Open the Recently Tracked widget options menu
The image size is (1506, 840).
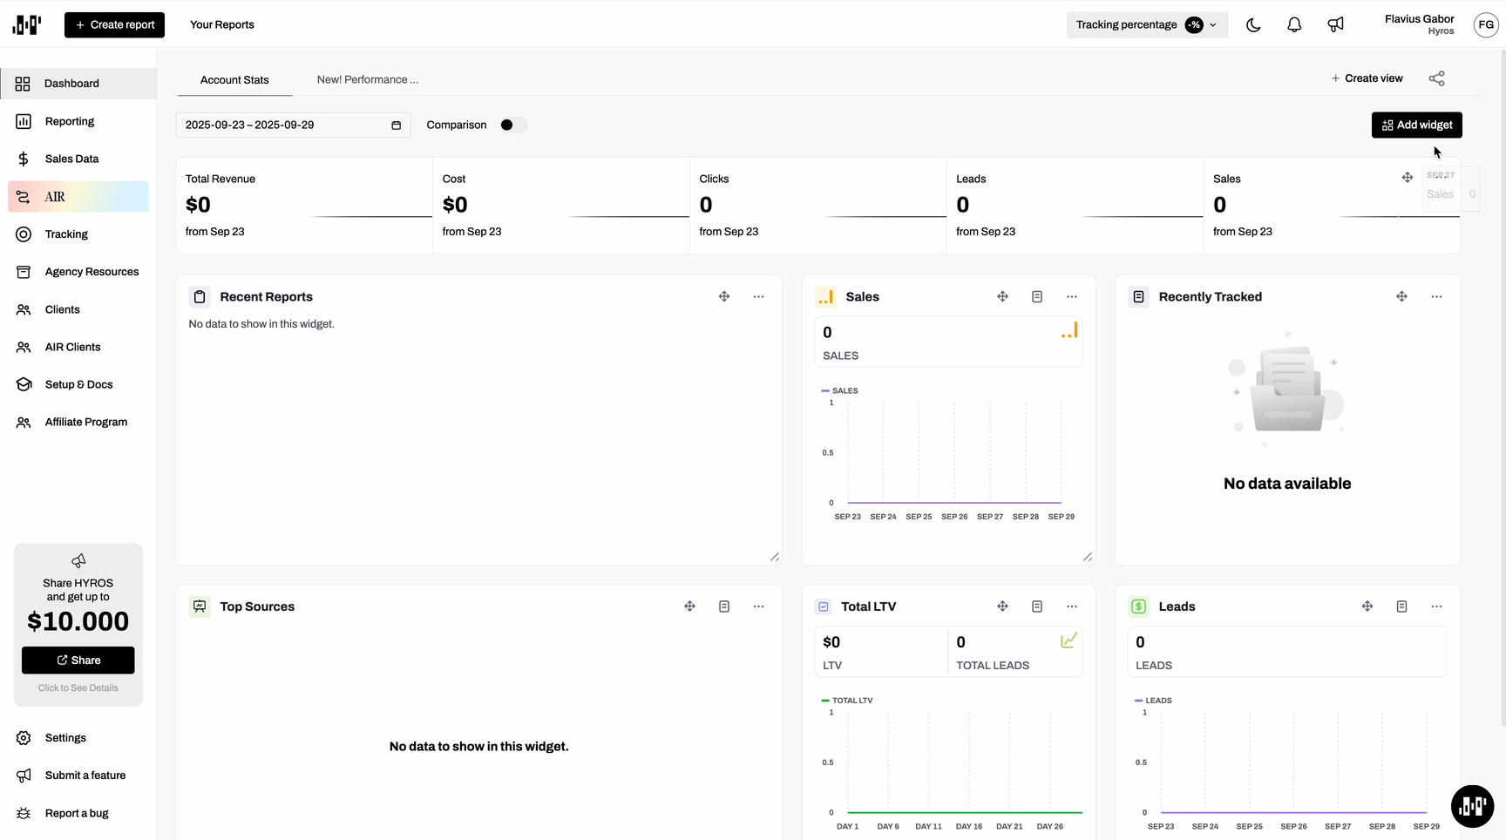[x=1436, y=296]
